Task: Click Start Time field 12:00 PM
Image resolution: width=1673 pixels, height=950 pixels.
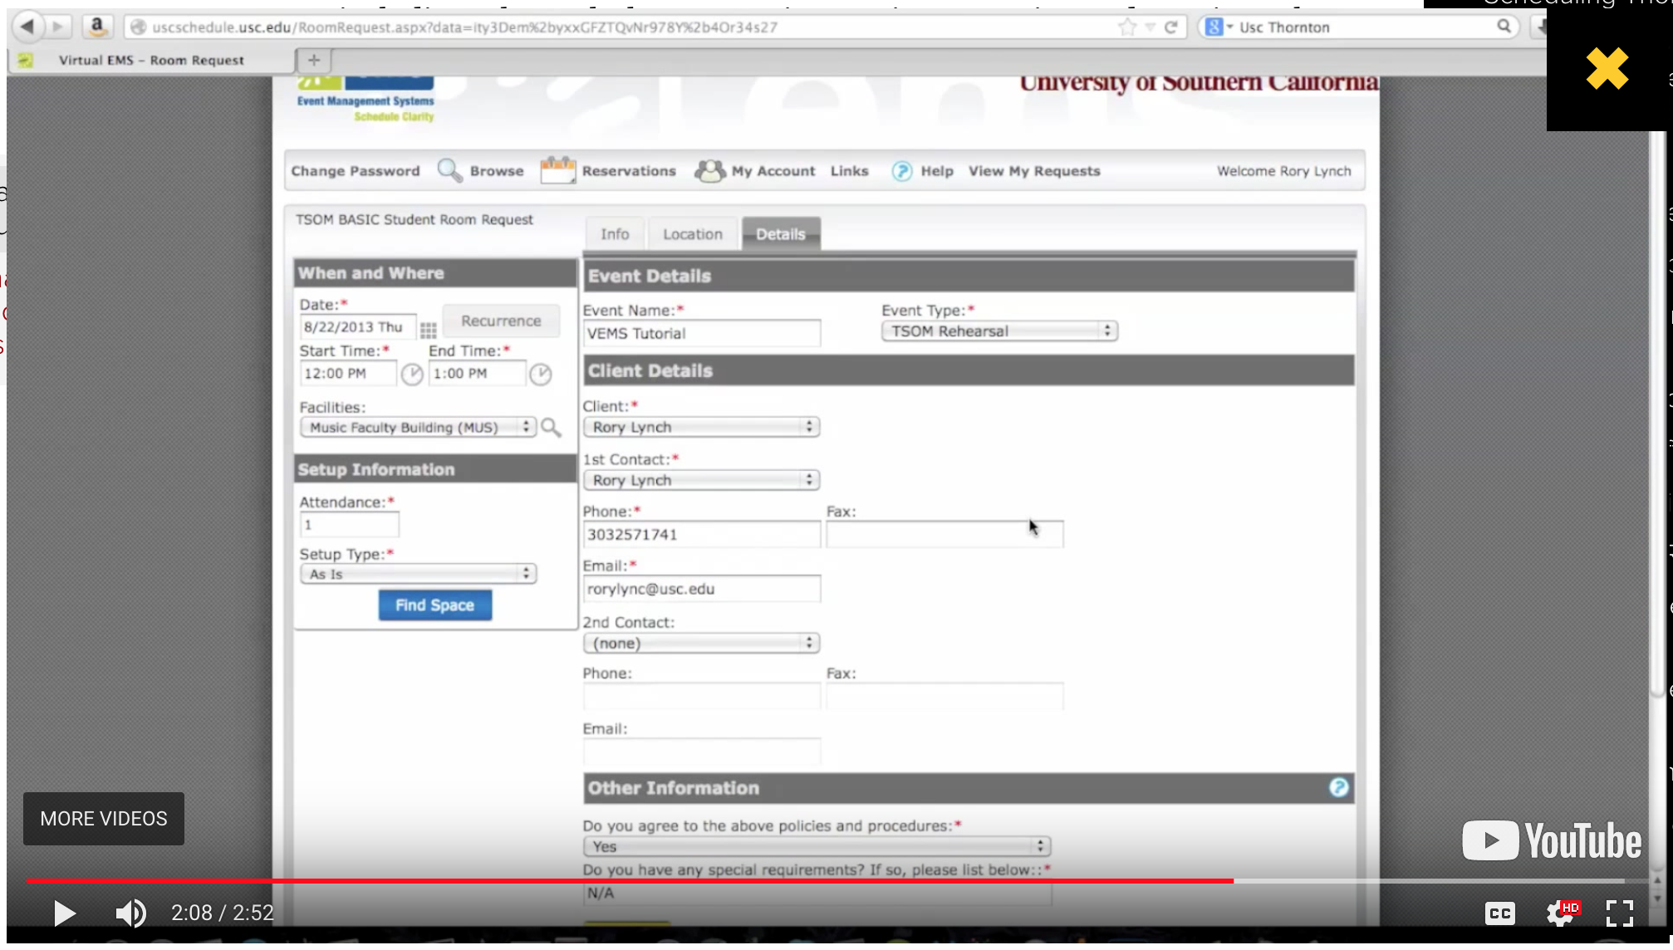Action: tap(348, 374)
